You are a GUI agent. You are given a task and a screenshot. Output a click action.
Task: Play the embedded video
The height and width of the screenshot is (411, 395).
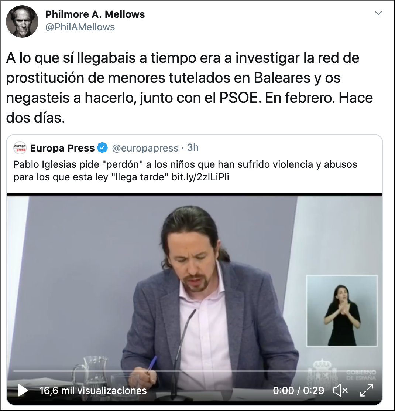click(23, 391)
